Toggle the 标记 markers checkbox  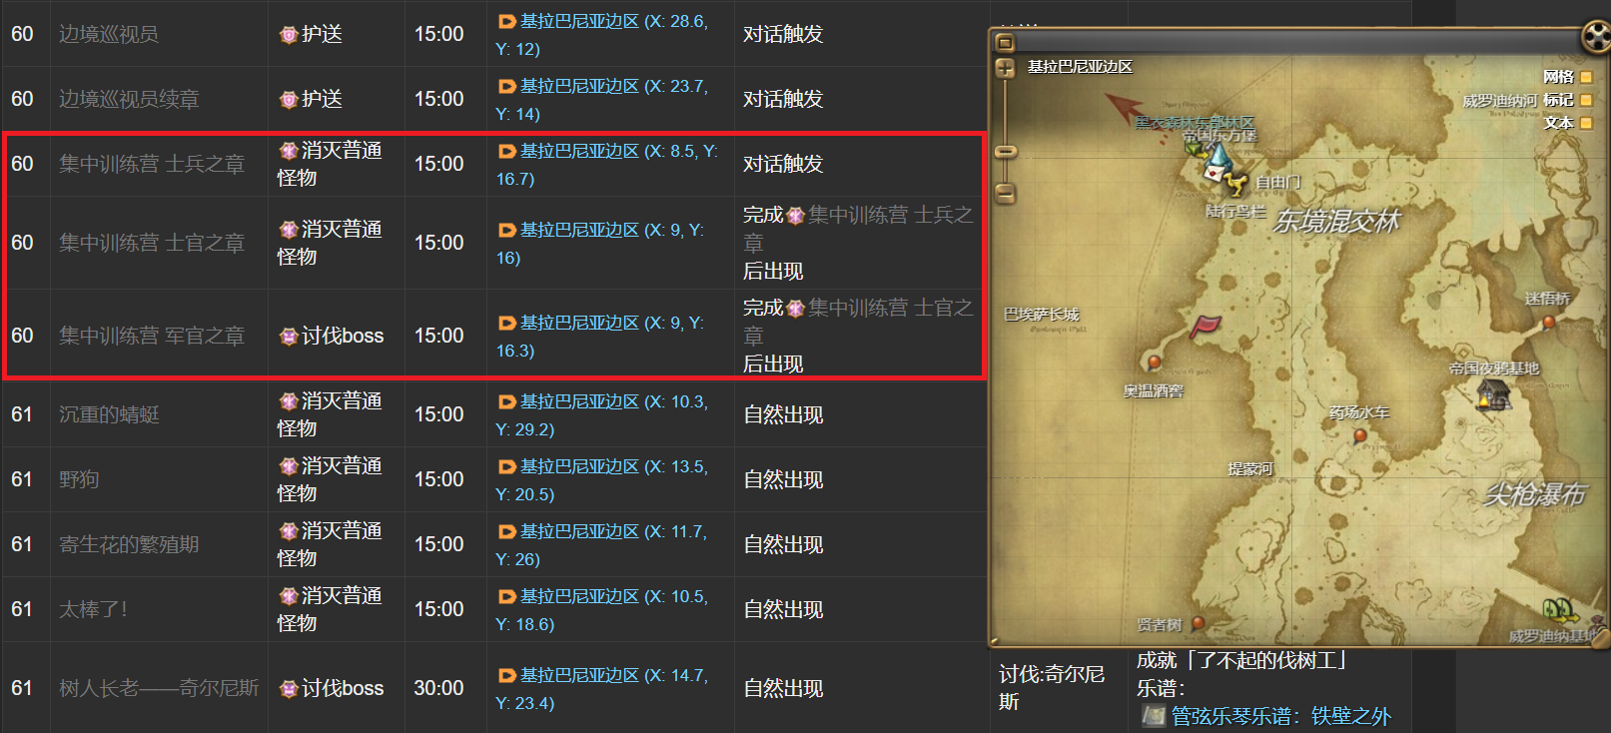coord(1586,100)
